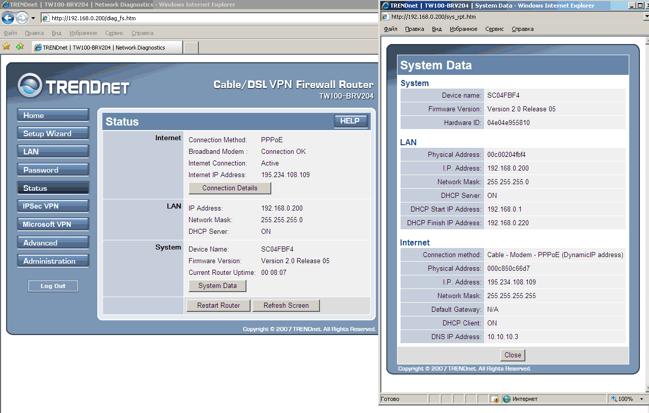This screenshot has width=649, height=413.
Task: Click DNS IP Address value 10.10.10.3
Action: point(502,337)
